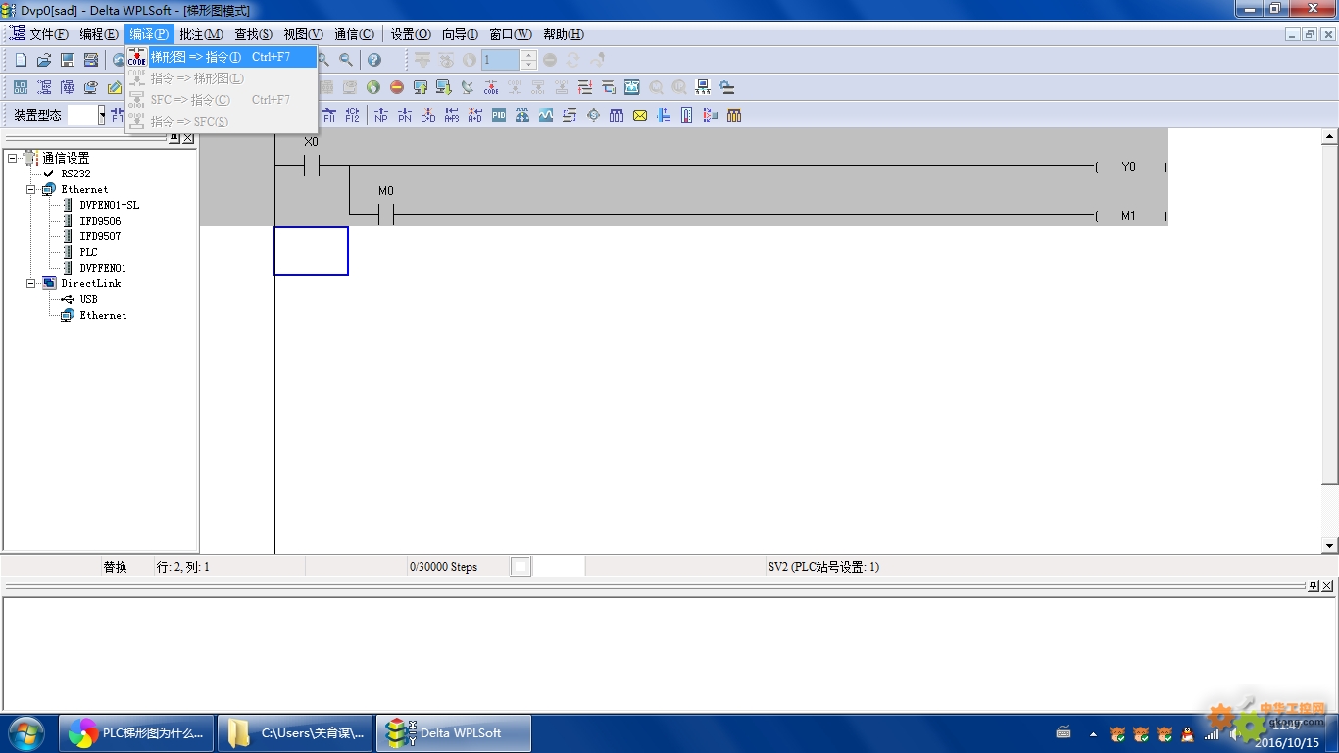This screenshot has width=1339, height=753.
Task: Select the IFD9506 tree item
Action: point(100,221)
